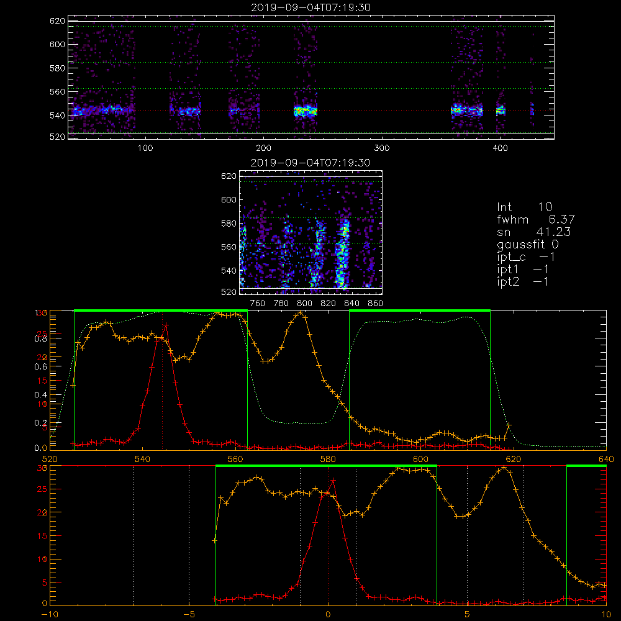
Task: Click the last orange marker near 619 in spectrum plot
Action: pyautogui.click(x=509, y=425)
